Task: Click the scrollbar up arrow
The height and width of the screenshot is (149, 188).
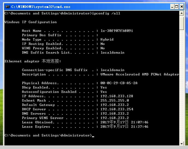Action: click(x=182, y=13)
